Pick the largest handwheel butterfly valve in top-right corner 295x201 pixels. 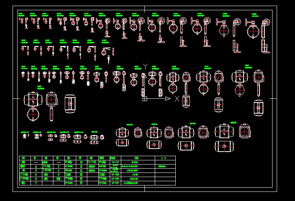tap(258, 36)
